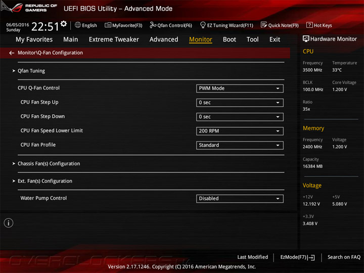Select the CPU Fan Step Down label

(x=42, y=116)
